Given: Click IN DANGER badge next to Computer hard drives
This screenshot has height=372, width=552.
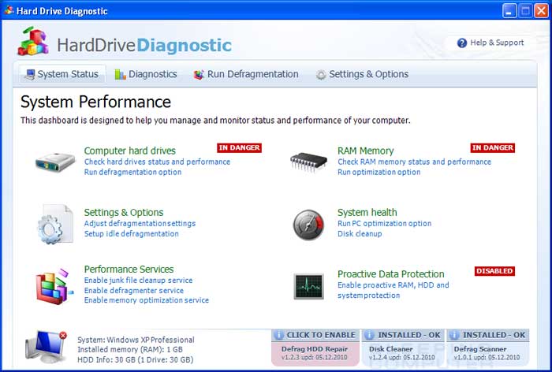Looking at the screenshot, I should coord(240,148).
